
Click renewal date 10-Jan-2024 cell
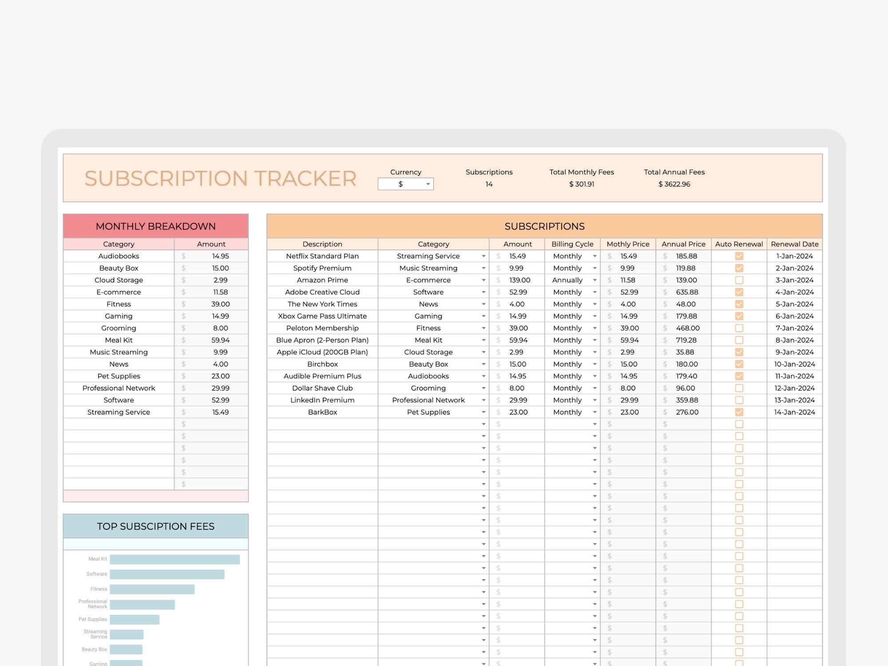tap(794, 364)
